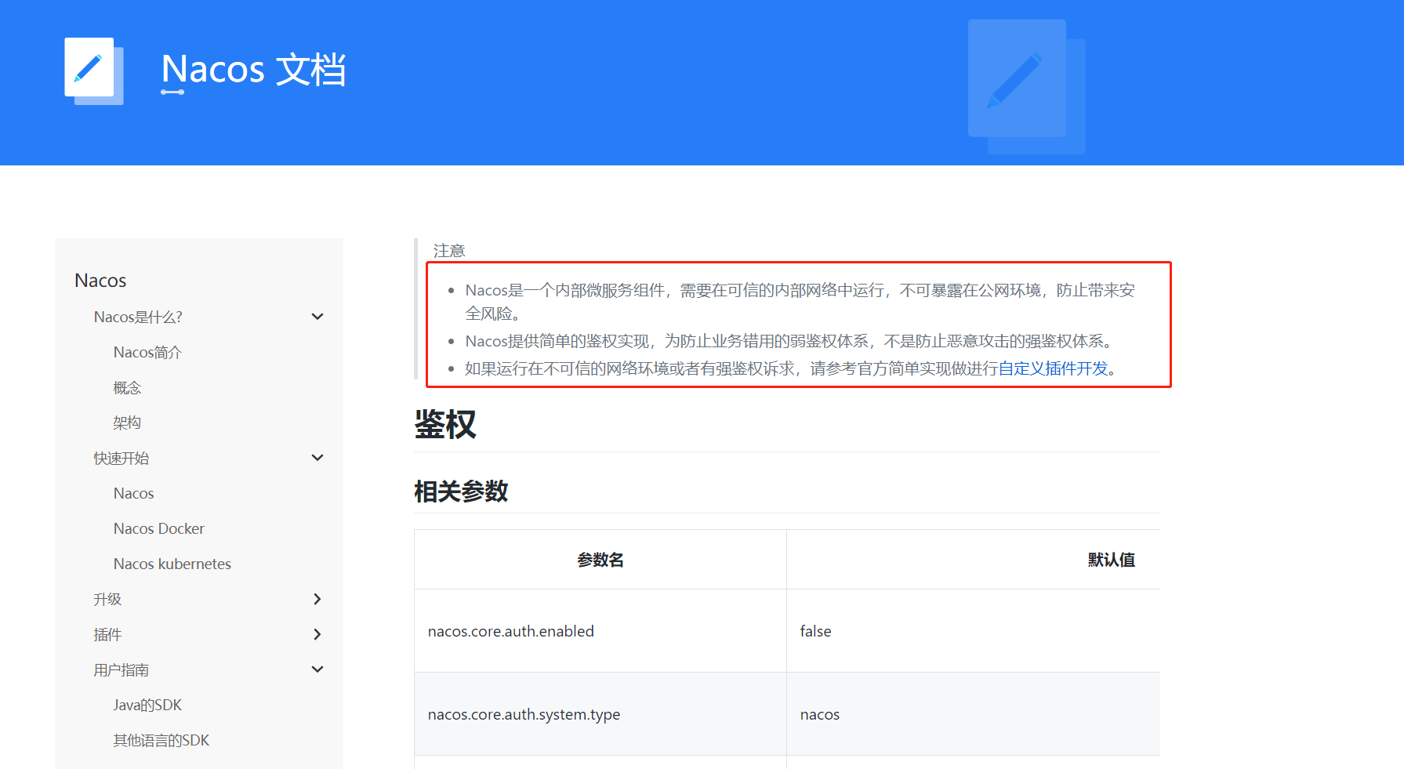Open the Java的SDK sidebar page

tap(147, 705)
